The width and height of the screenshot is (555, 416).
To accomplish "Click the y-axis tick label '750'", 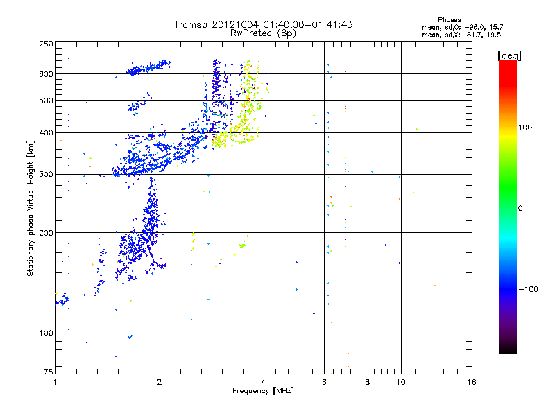I will (46, 44).
